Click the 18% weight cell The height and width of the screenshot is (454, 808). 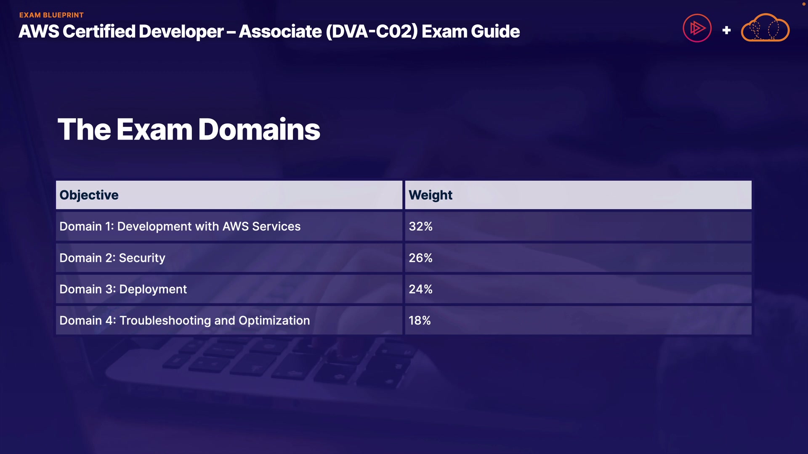[420, 320]
